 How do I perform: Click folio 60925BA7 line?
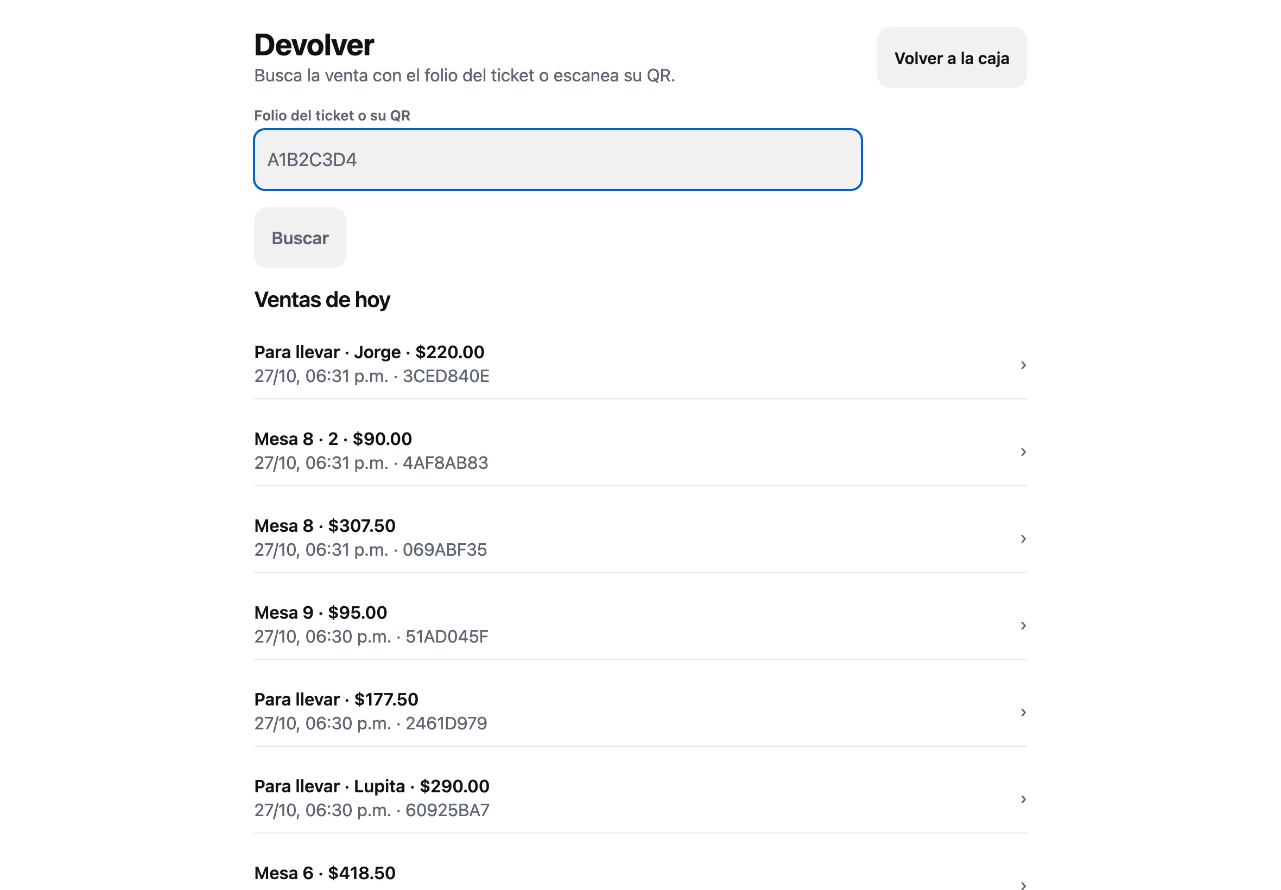(x=371, y=811)
